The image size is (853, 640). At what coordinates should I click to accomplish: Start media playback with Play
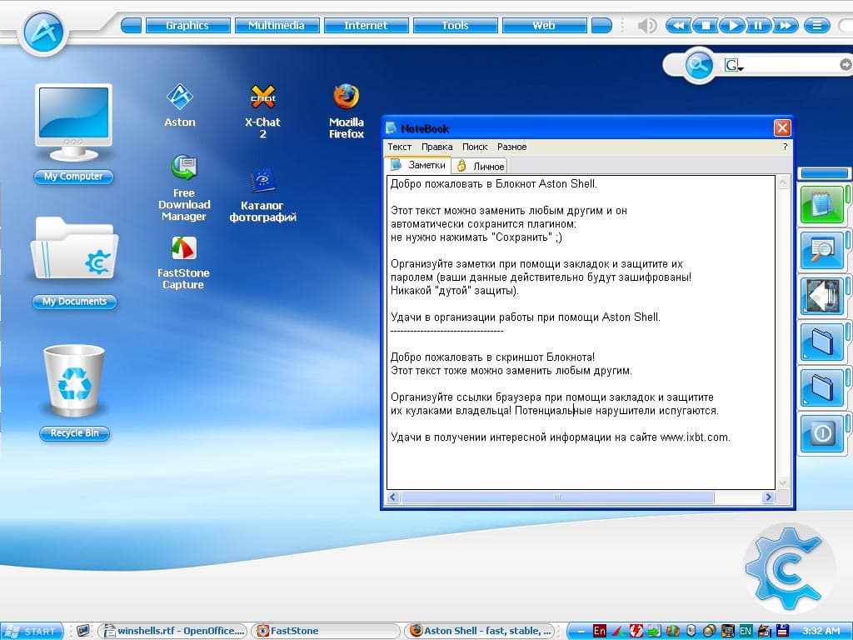pyautogui.click(x=731, y=26)
